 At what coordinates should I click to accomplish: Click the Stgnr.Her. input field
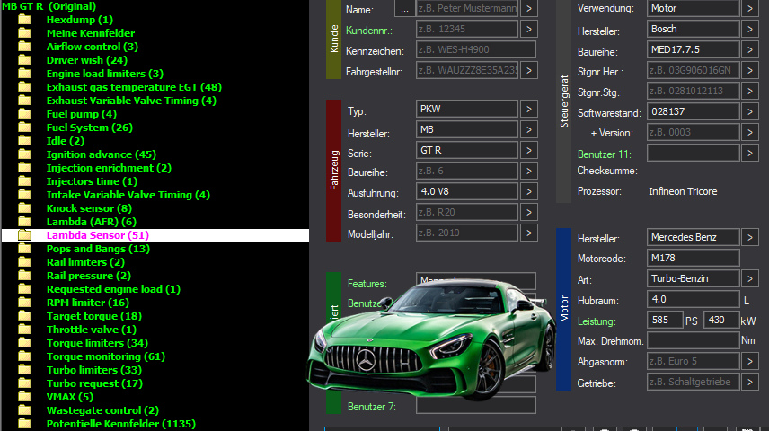[x=694, y=70]
